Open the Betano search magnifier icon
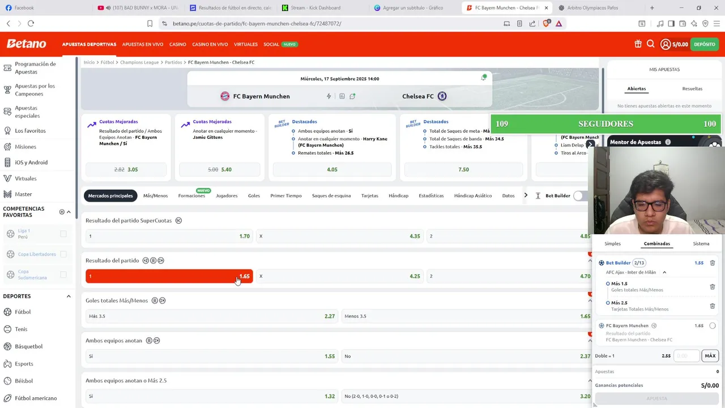The width and height of the screenshot is (725, 408). (x=651, y=44)
